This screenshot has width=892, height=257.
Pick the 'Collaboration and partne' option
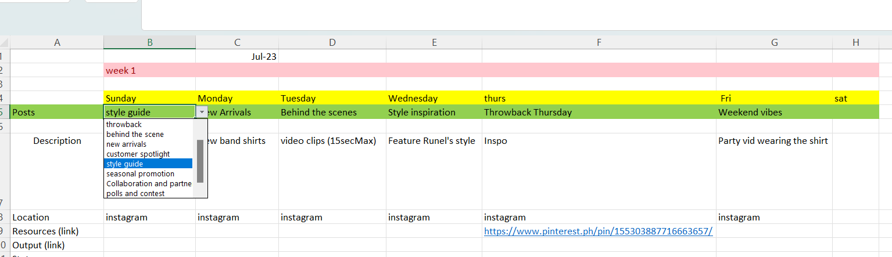[148, 184]
